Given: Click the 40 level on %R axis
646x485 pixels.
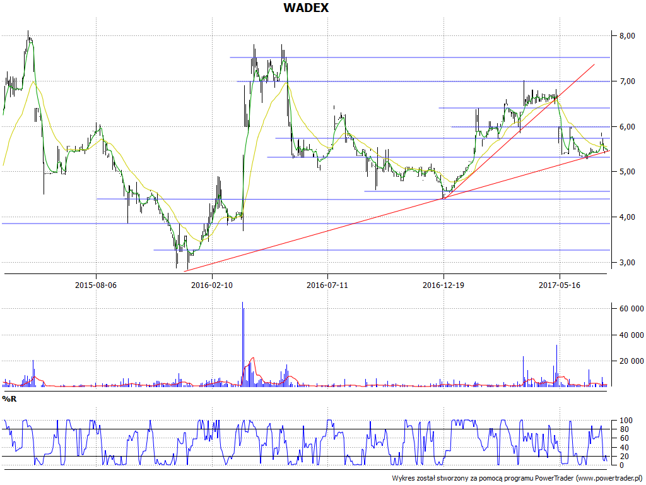Looking at the screenshot, I should point(624,448).
